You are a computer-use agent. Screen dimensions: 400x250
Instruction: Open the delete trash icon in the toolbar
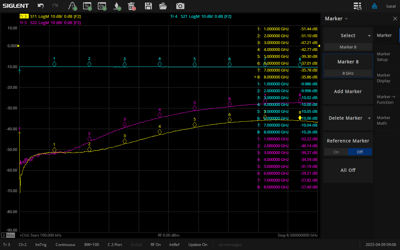tap(131, 6)
